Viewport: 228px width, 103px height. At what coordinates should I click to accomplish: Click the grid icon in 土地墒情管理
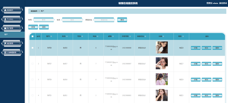point(5,52)
